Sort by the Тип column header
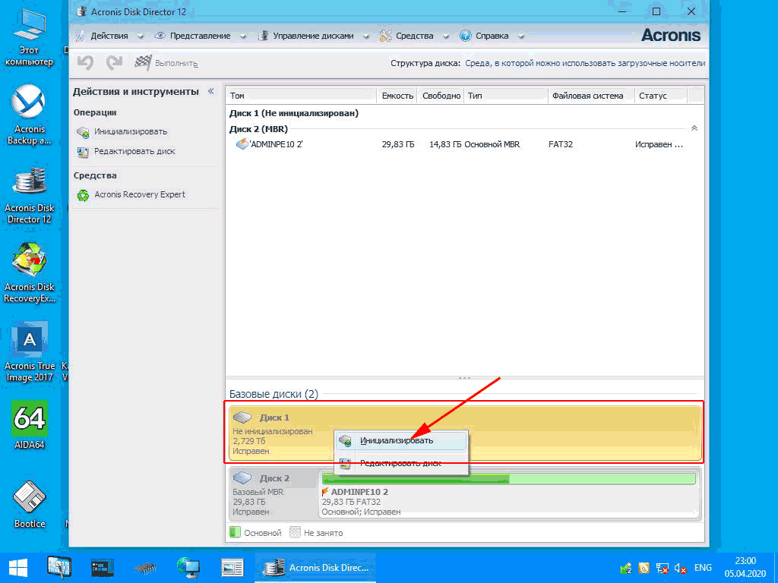The image size is (778, 583). tap(506, 96)
